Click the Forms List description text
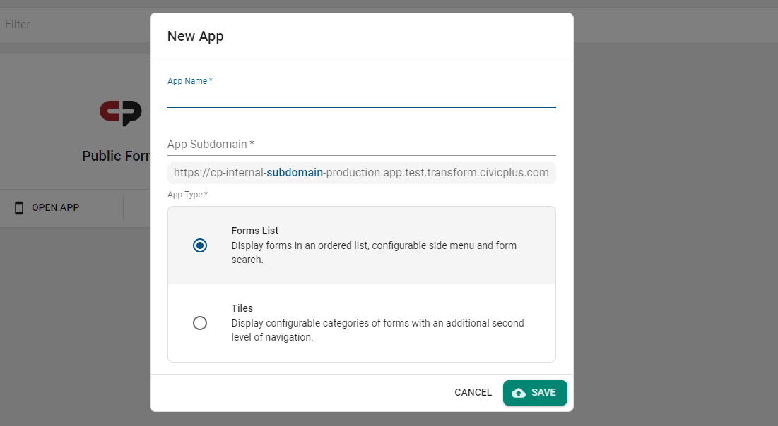This screenshot has width=778, height=426. (374, 252)
